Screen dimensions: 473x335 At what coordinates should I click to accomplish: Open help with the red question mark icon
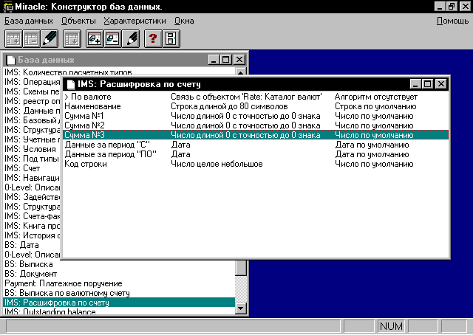[x=153, y=38]
